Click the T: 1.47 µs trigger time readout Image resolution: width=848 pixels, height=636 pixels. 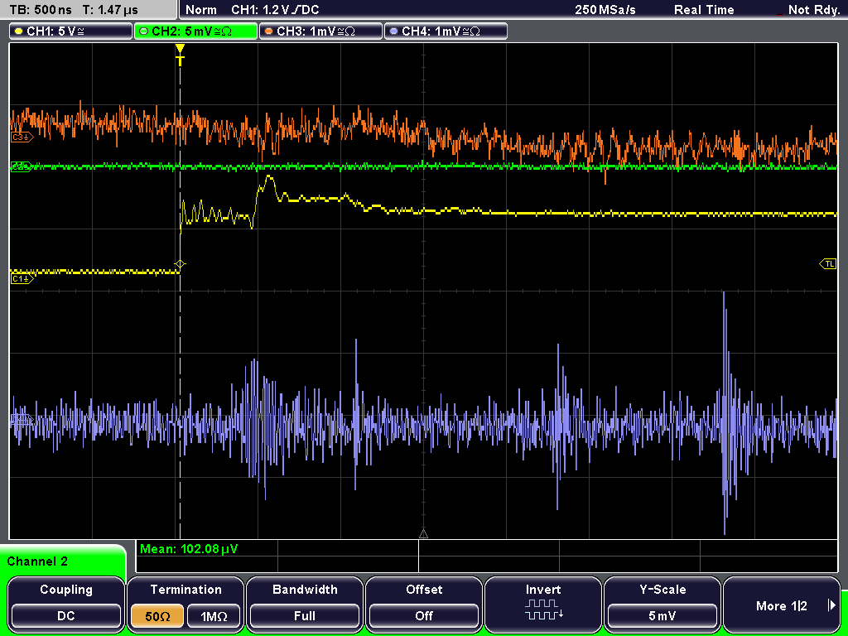point(110,10)
